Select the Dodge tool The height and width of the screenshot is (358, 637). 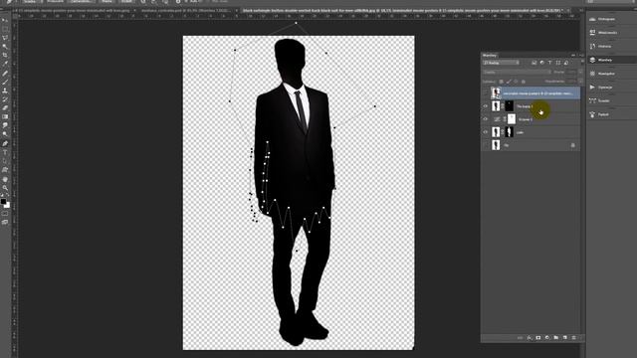point(5,134)
